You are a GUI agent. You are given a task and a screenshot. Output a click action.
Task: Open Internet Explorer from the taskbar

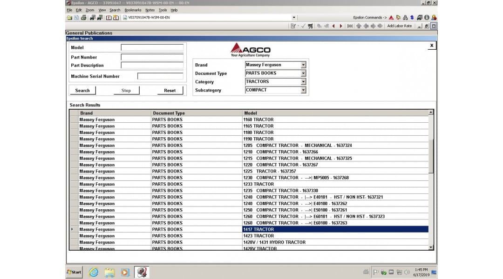click(94, 272)
